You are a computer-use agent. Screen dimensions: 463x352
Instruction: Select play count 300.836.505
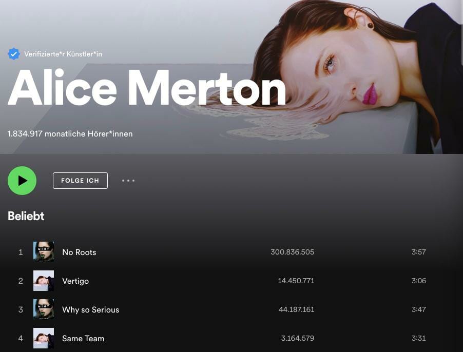click(x=293, y=252)
